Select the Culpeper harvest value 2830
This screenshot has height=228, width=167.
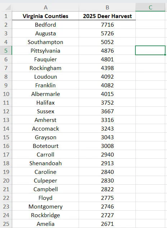point(107,180)
